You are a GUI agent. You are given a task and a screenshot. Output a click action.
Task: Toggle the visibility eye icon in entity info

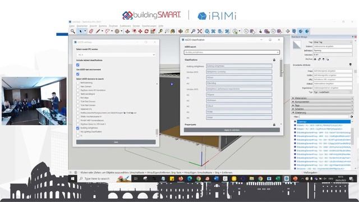[x=315, y=59]
